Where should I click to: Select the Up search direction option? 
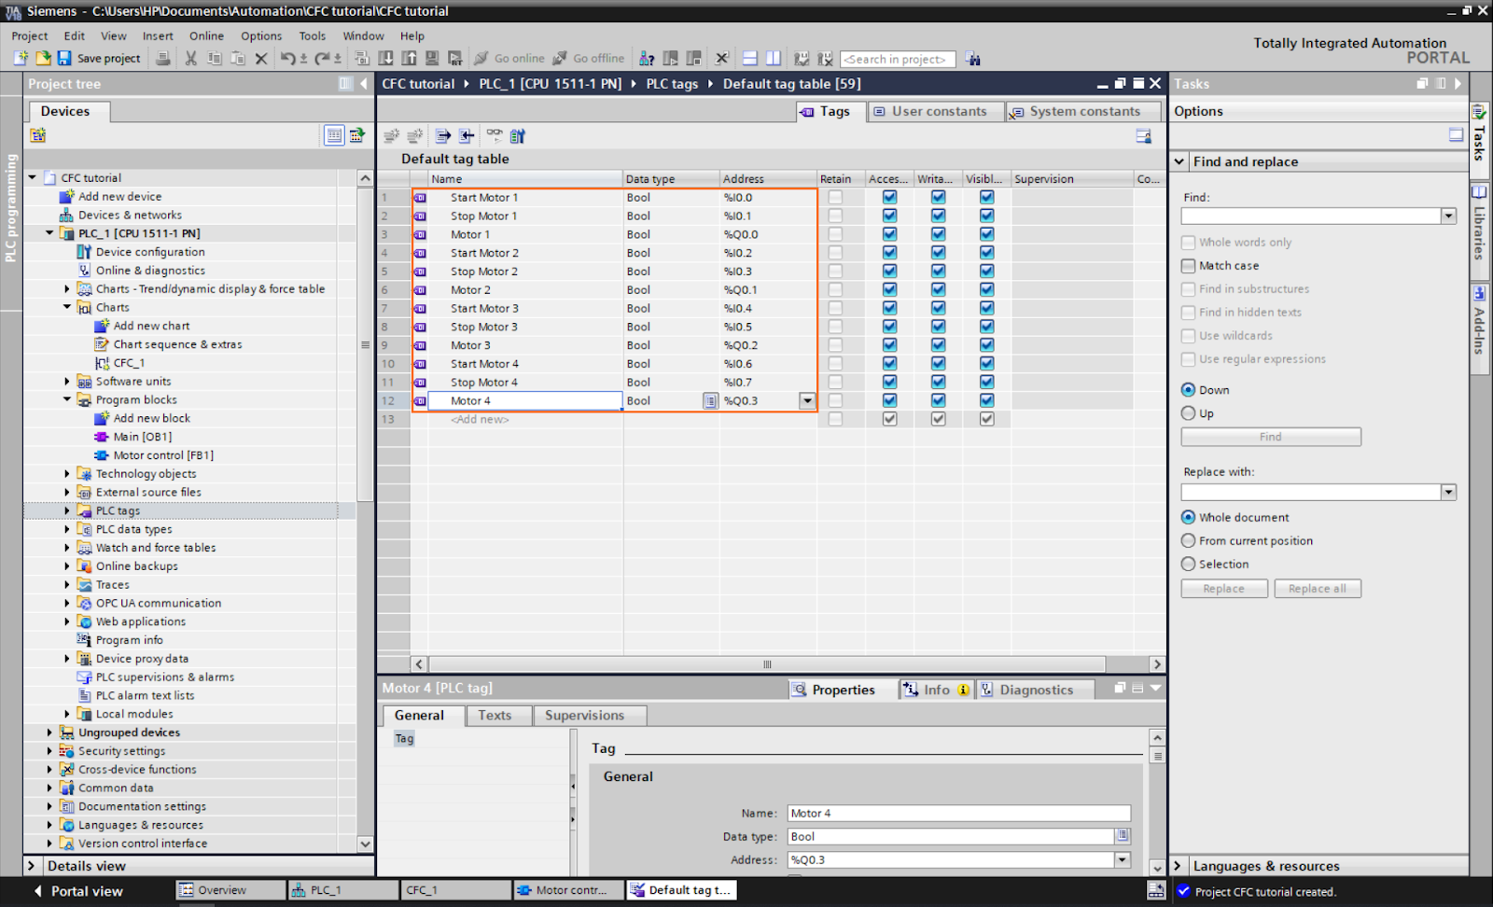tap(1188, 413)
